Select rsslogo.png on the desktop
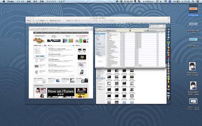202x126 pixels. click(193, 10)
